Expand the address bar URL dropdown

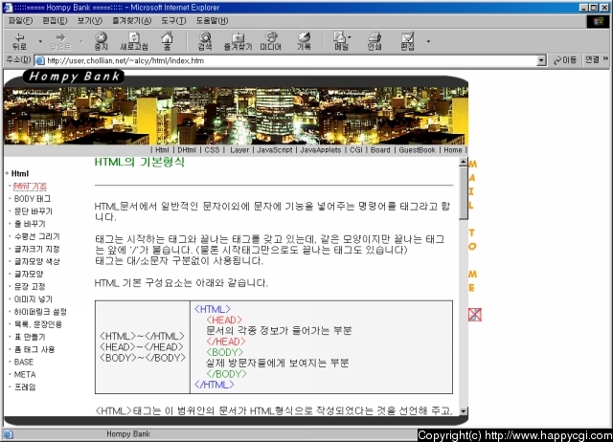coord(541,60)
